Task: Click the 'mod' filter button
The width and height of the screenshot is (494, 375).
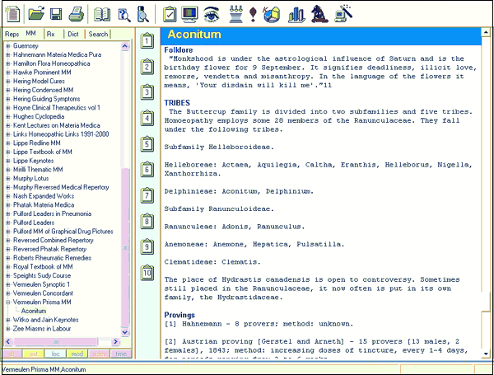Action: click(x=77, y=354)
